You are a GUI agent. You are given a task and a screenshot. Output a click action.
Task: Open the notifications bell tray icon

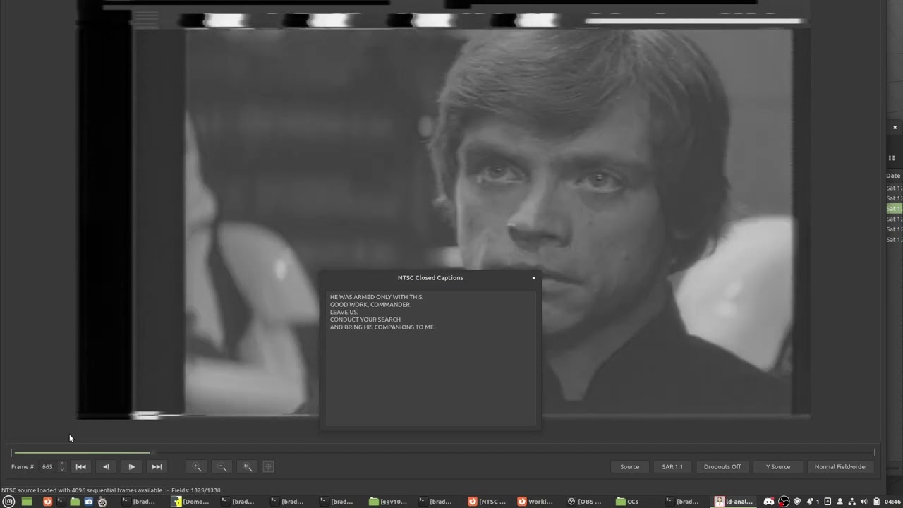pyautogui.click(x=810, y=502)
